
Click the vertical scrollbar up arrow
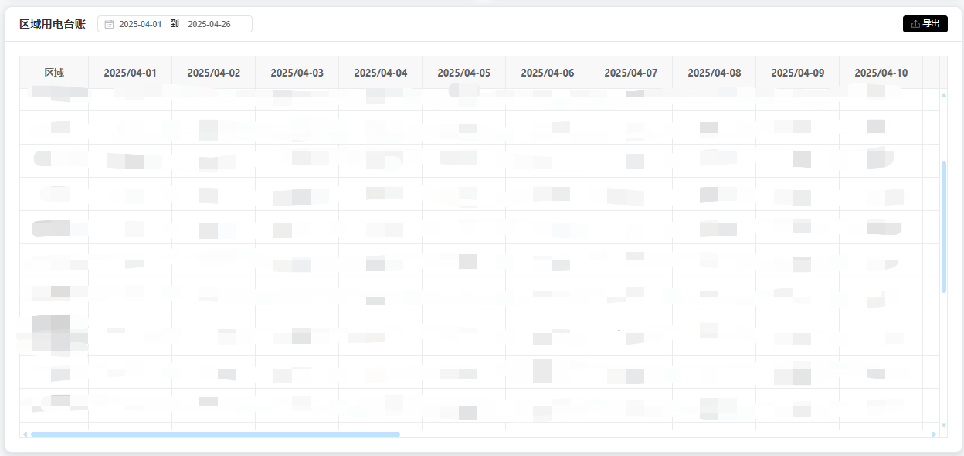pos(943,95)
